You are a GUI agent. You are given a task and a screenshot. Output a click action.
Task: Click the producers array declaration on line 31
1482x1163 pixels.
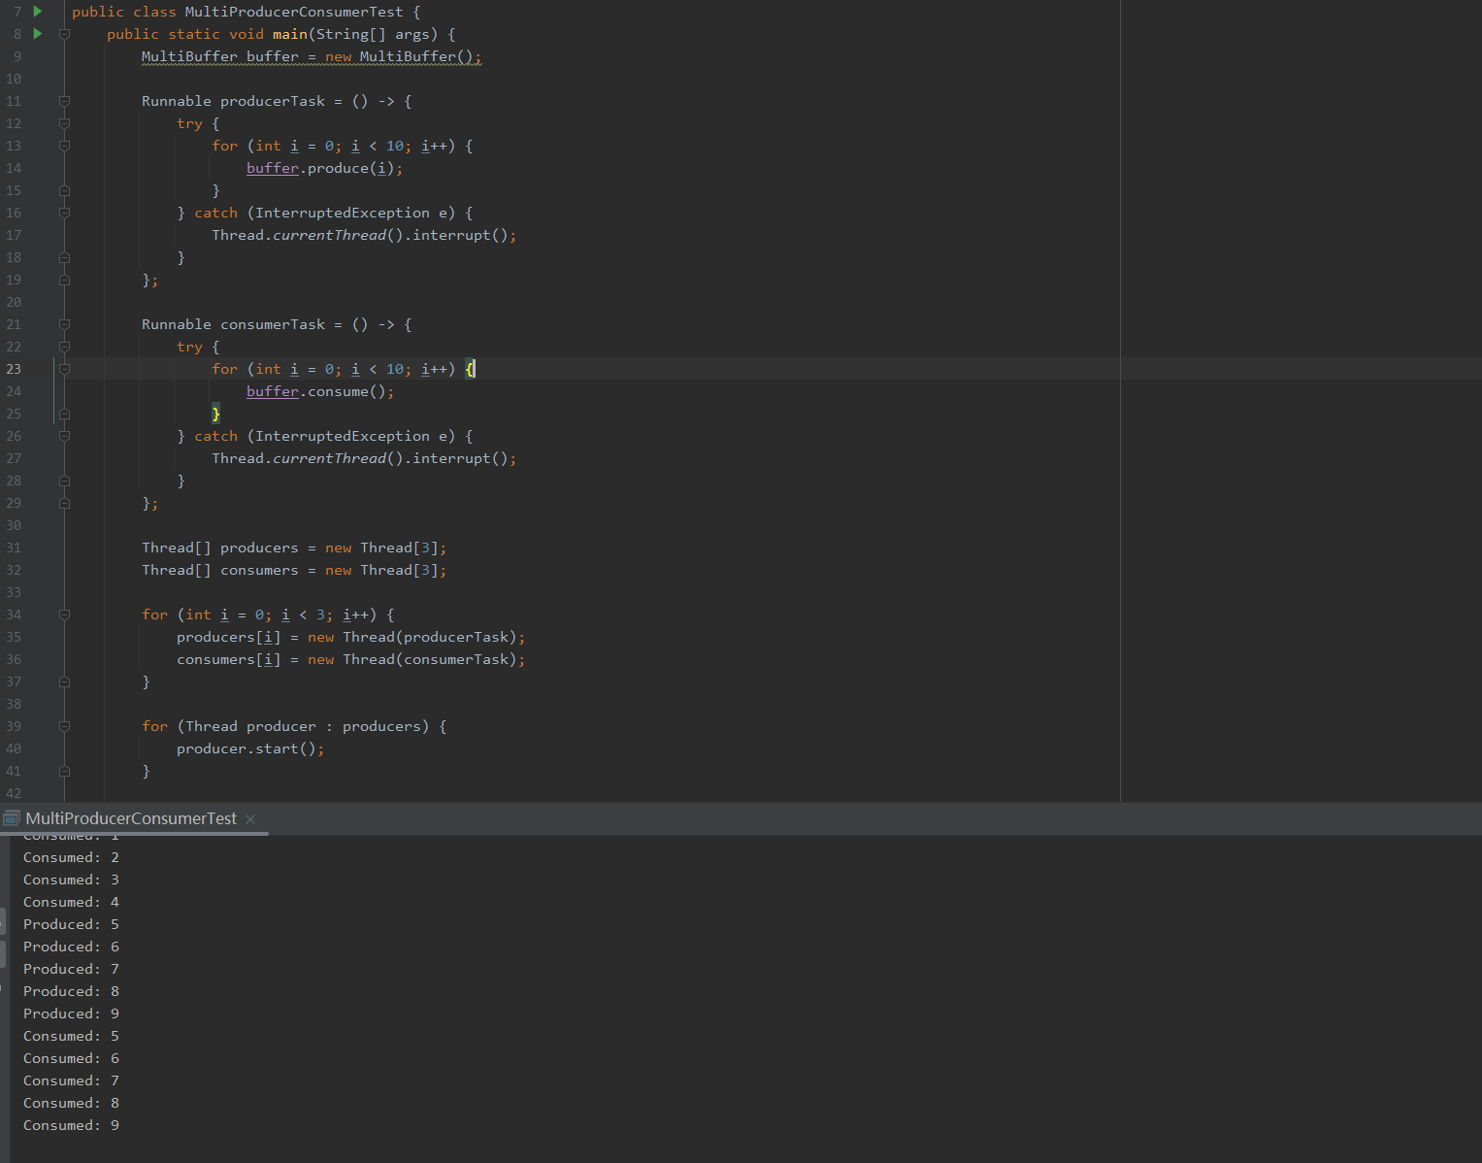coord(294,548)
